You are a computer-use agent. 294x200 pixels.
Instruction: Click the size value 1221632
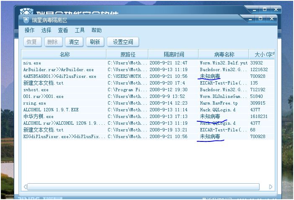coord(259,69)
